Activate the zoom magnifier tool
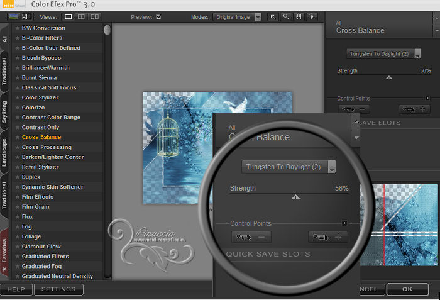440x300 pixels. click(286, 17)
